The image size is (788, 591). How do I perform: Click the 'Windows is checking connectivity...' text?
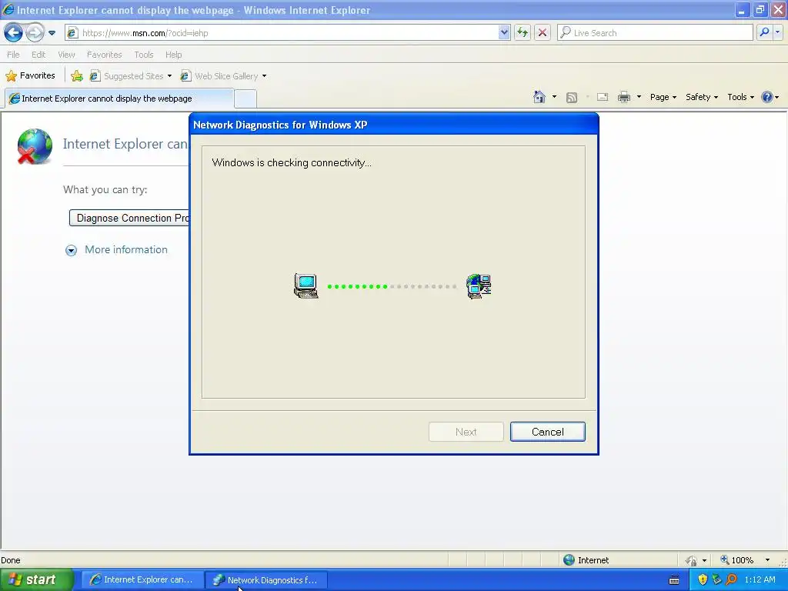[x=292, y=163]
